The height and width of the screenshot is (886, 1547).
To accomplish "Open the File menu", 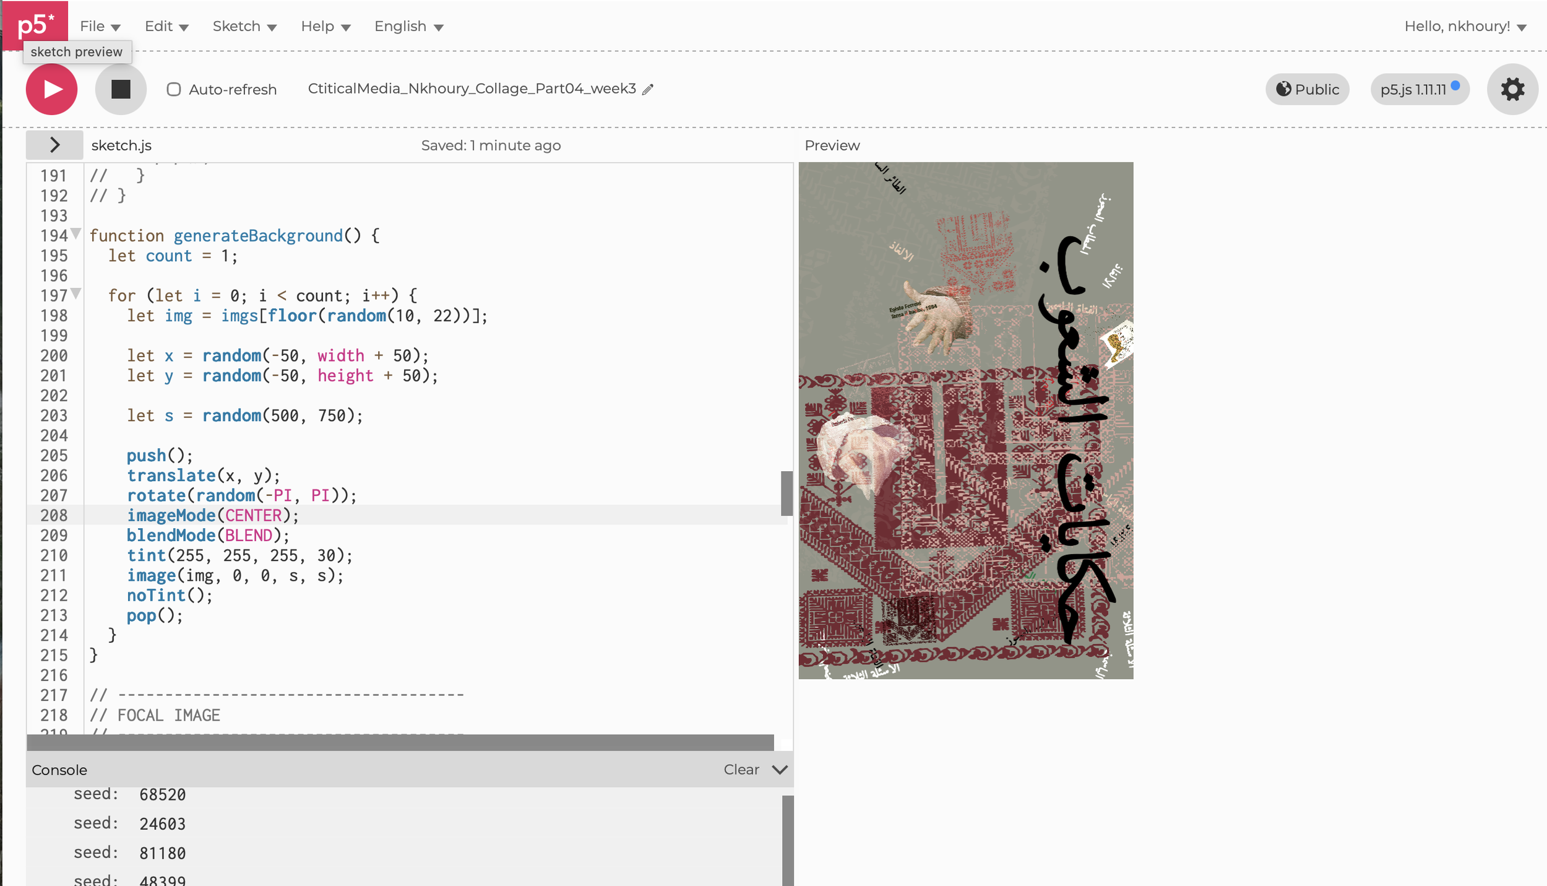I will [x=100, y=26].
